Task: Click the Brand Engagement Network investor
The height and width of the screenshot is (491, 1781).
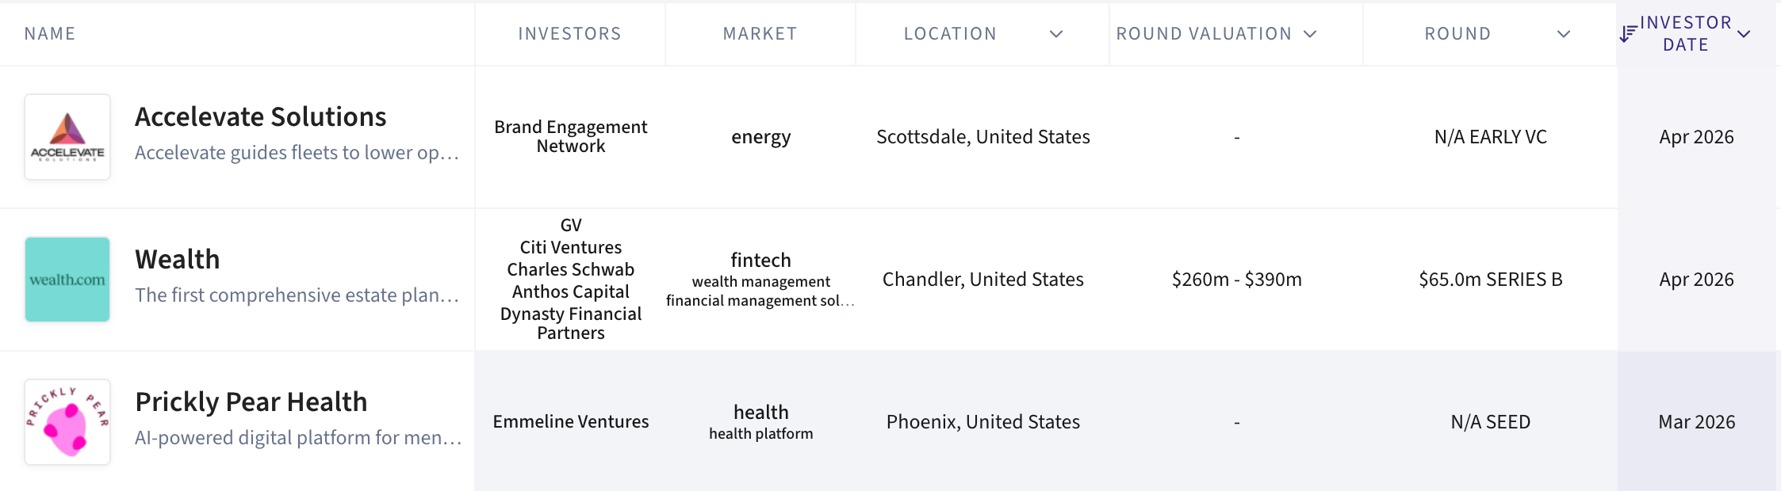Action: [571, 136]
